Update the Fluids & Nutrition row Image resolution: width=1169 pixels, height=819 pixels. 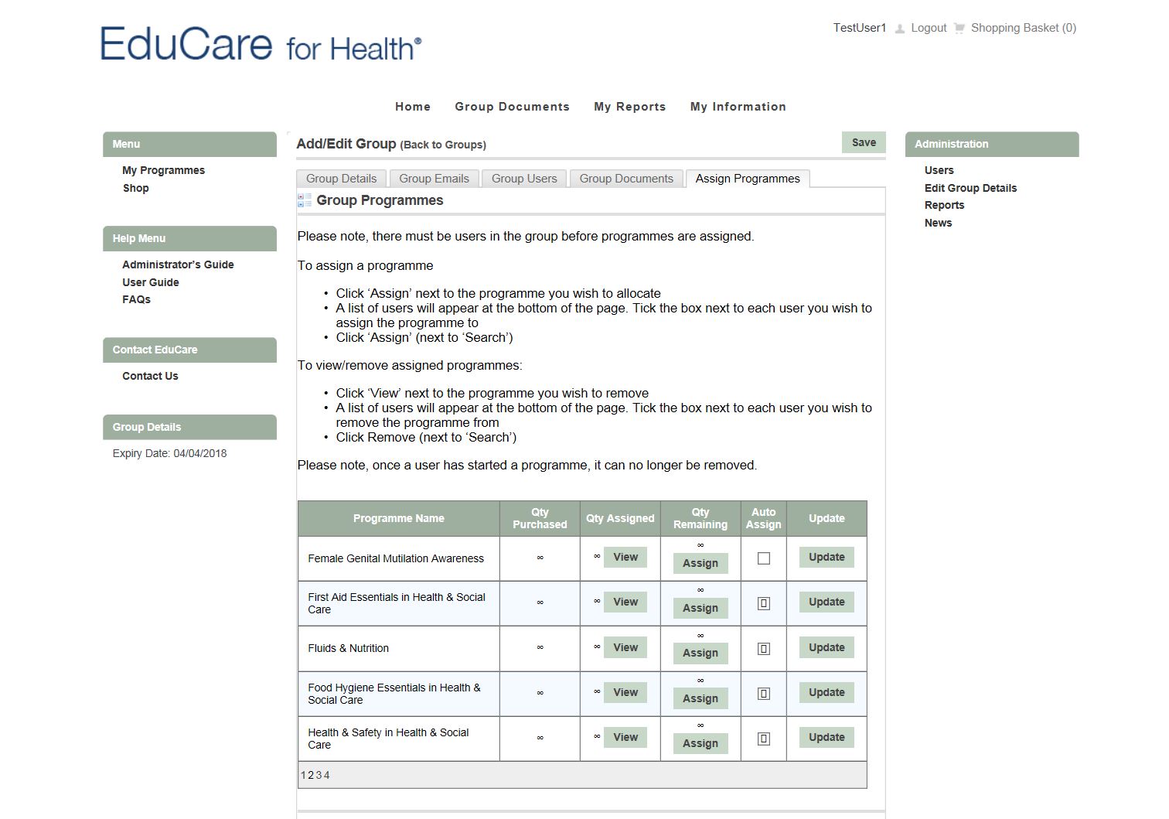(826, 647)
